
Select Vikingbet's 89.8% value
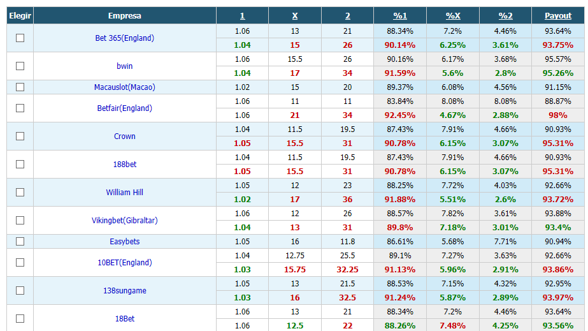[x=400, y=228]
